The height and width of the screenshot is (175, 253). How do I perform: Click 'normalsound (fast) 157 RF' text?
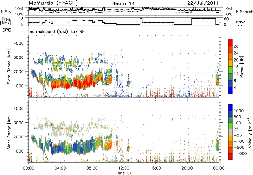tap(57, 31)
